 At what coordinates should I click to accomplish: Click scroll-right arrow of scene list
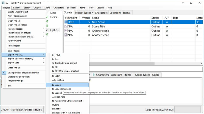(x=201, y=64)
